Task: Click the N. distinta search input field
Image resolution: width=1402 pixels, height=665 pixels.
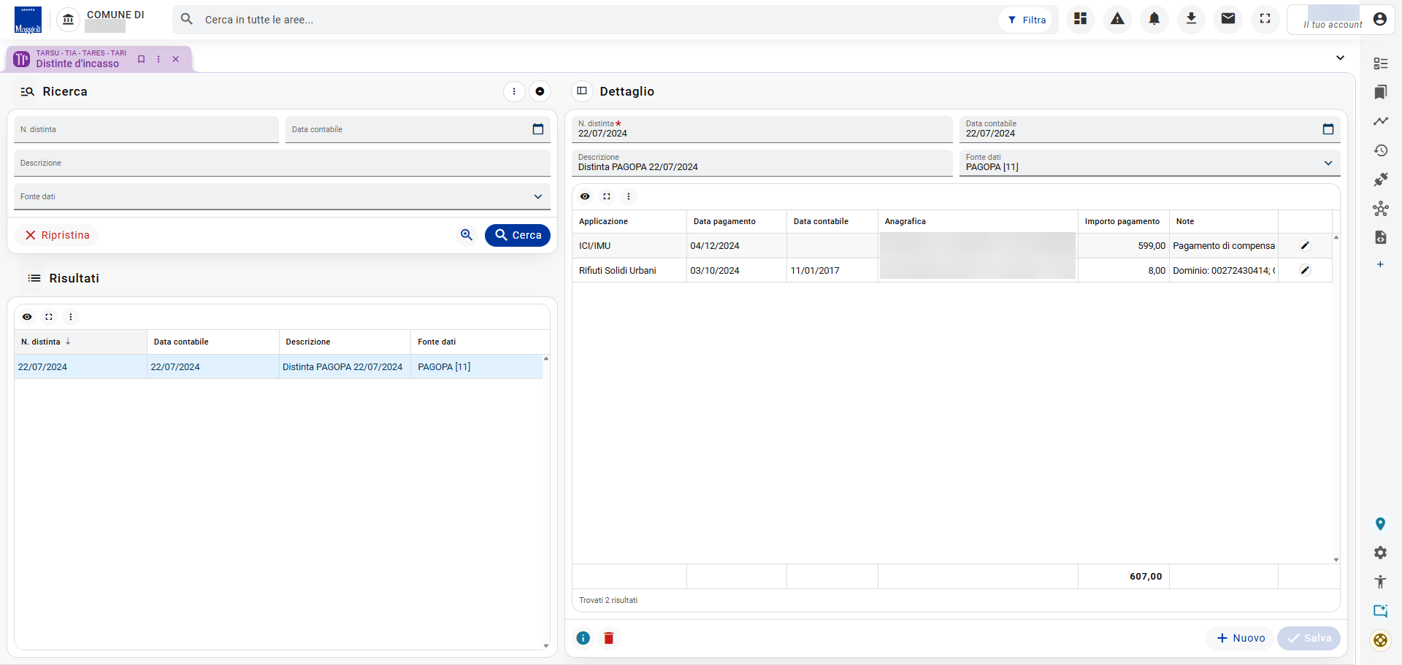Action: tap(146, 129)
